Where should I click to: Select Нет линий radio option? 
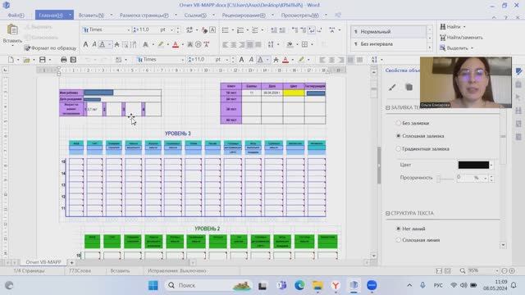point(398,229)
